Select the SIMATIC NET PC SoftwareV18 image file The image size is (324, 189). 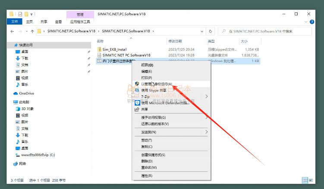pos(126,55)
